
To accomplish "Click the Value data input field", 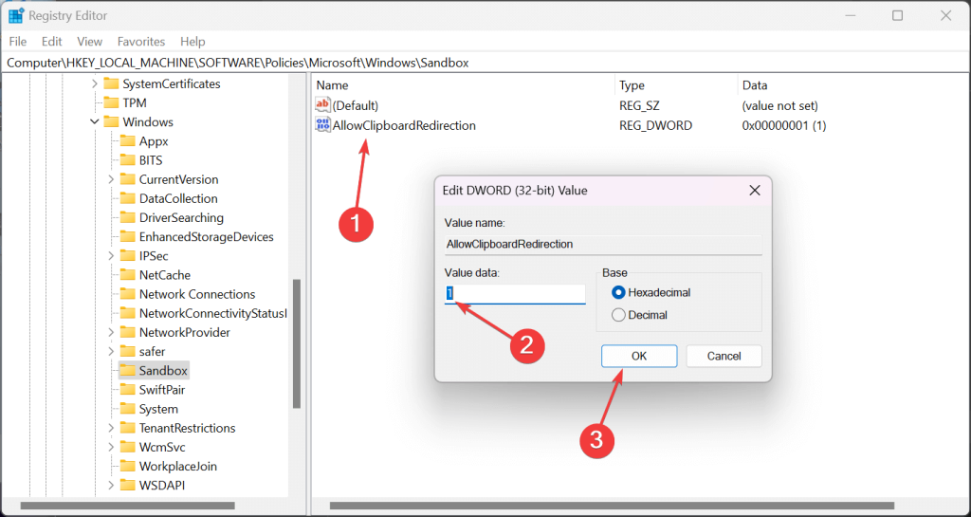I will click(x=515, y=293).
